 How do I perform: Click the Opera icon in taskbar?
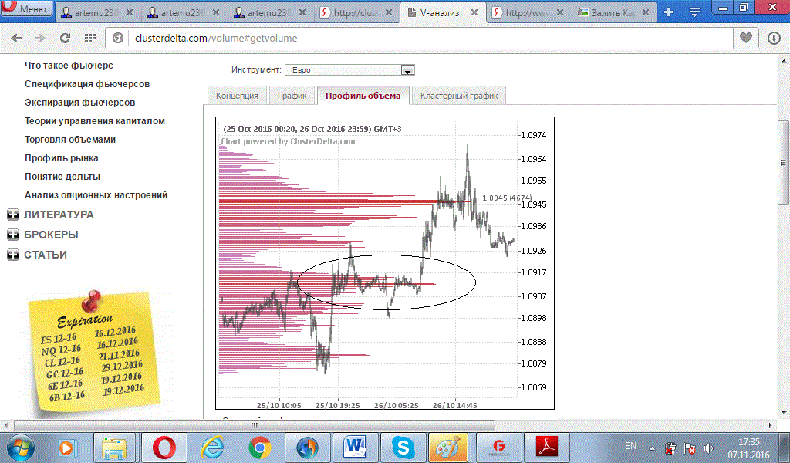(x=164, y=448)
